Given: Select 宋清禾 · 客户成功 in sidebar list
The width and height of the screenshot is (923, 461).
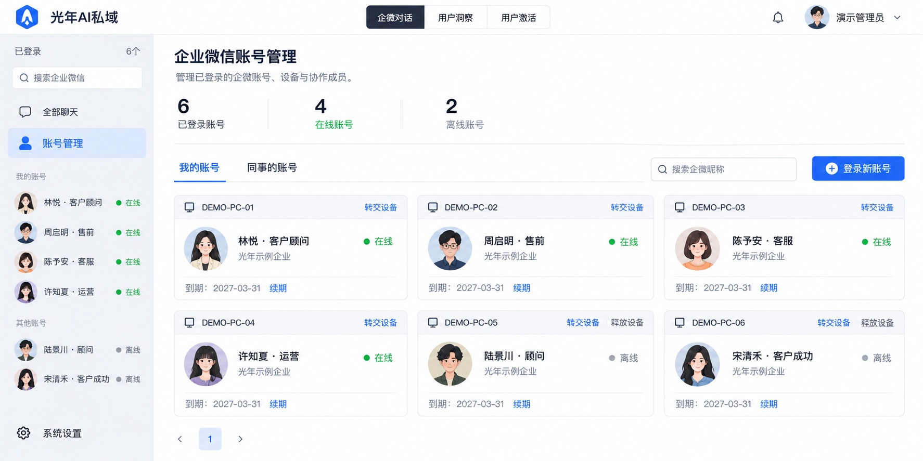Looking at the screenshot, I should tap(77, 379).
